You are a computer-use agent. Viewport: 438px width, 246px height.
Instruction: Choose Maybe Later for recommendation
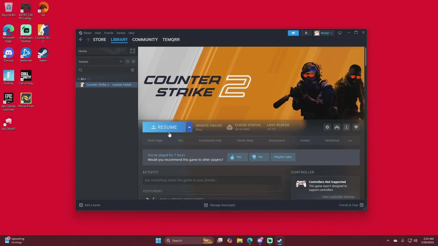pyautogui.click(x=283, y=157)
